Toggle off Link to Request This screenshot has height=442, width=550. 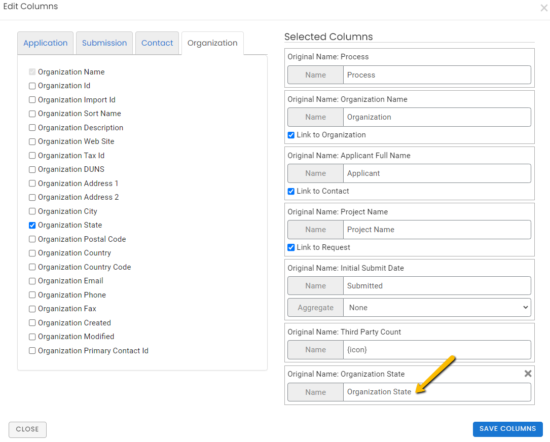coord(290,247)
